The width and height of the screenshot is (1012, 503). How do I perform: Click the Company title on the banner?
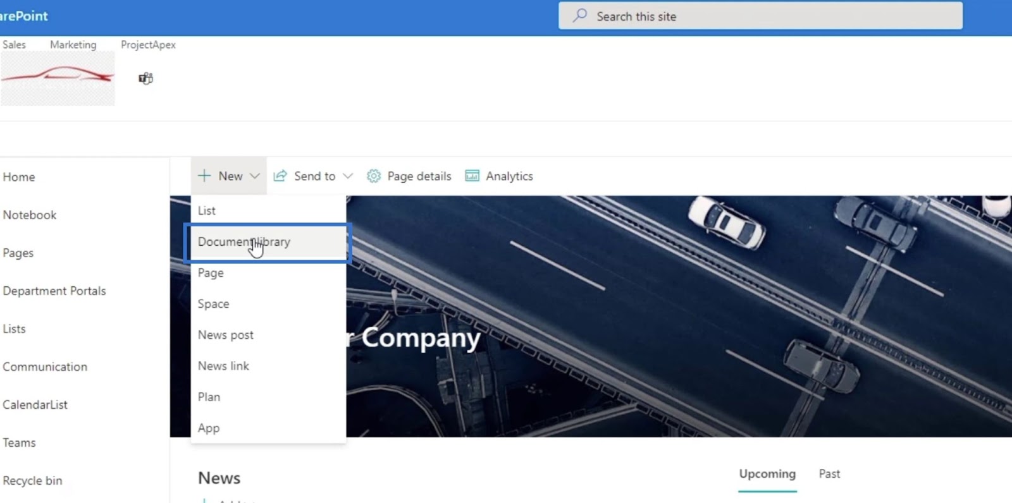tap(421, 338)
